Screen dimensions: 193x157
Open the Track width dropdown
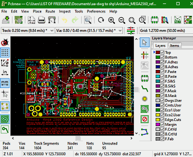click(x=28, y=30)
